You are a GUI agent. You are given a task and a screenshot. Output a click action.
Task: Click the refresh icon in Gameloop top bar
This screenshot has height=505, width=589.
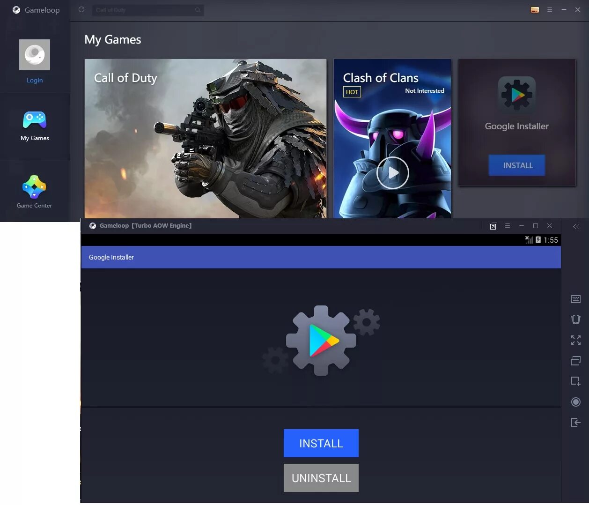coord(81,9)
